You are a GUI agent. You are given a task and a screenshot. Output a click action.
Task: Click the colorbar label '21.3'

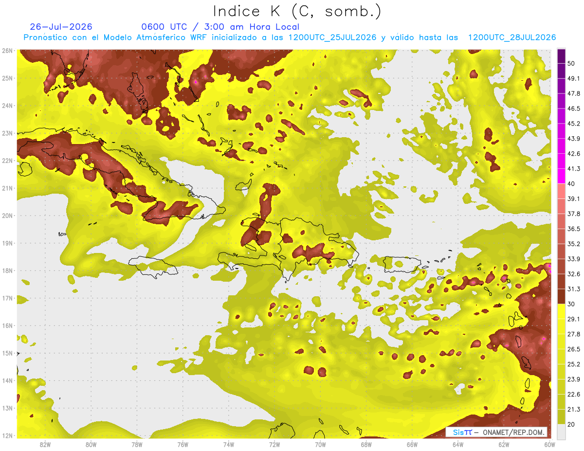(x=573, y=409)
